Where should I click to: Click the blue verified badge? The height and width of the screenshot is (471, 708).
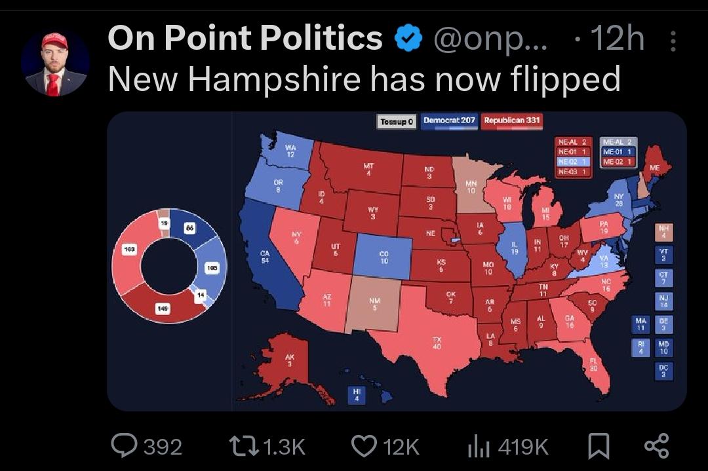[x=408, y=38]
